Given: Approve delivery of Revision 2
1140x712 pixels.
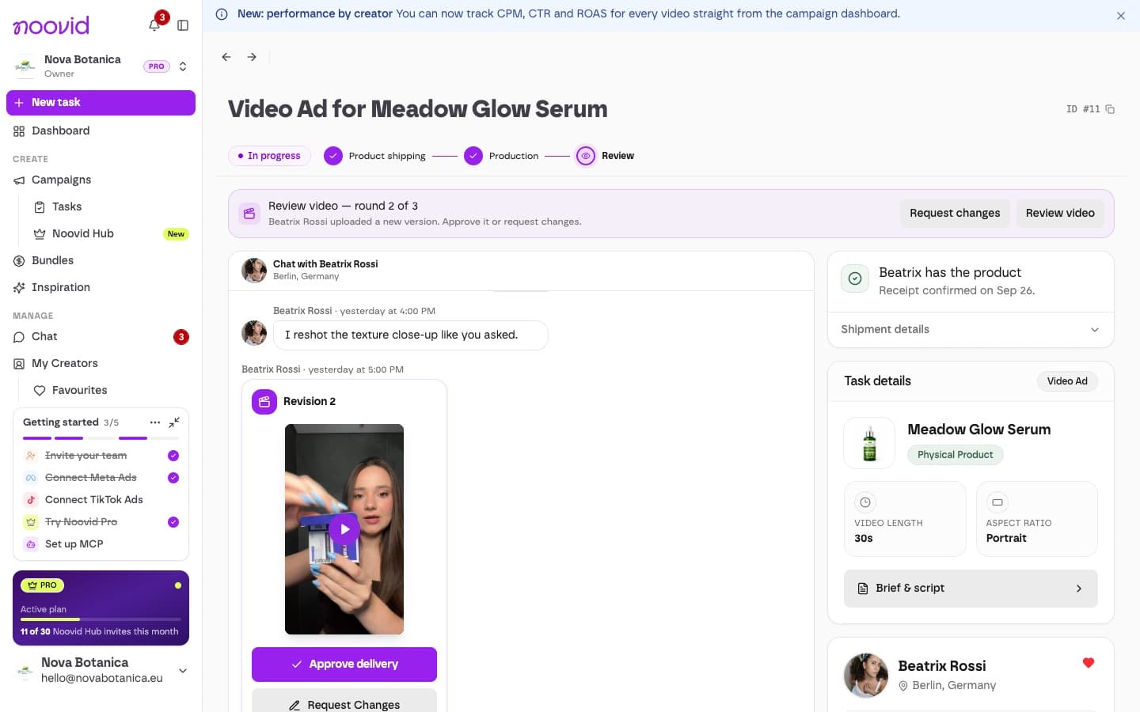Looking at the screenshot, I should click(x=344, y=665).
